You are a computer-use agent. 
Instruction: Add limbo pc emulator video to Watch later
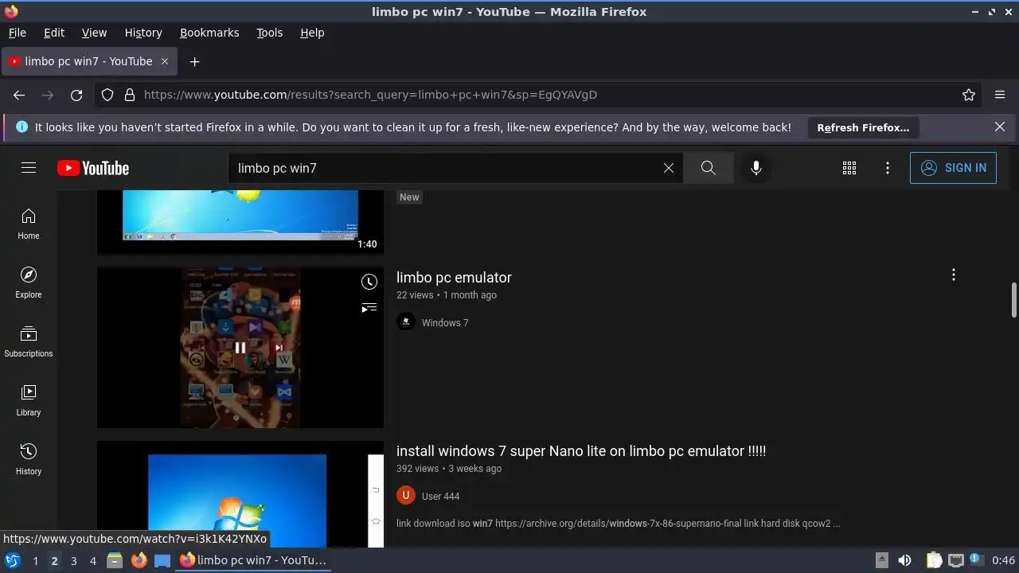pyautogui.click(x=369, y=282)
